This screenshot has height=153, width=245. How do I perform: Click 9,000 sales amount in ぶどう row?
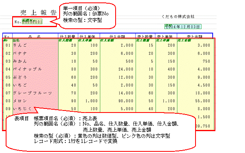point(204,77)
